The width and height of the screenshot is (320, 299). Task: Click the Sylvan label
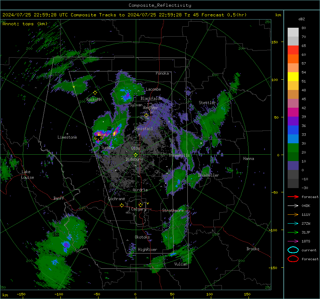pyautogui.click(x=136, y=105)
